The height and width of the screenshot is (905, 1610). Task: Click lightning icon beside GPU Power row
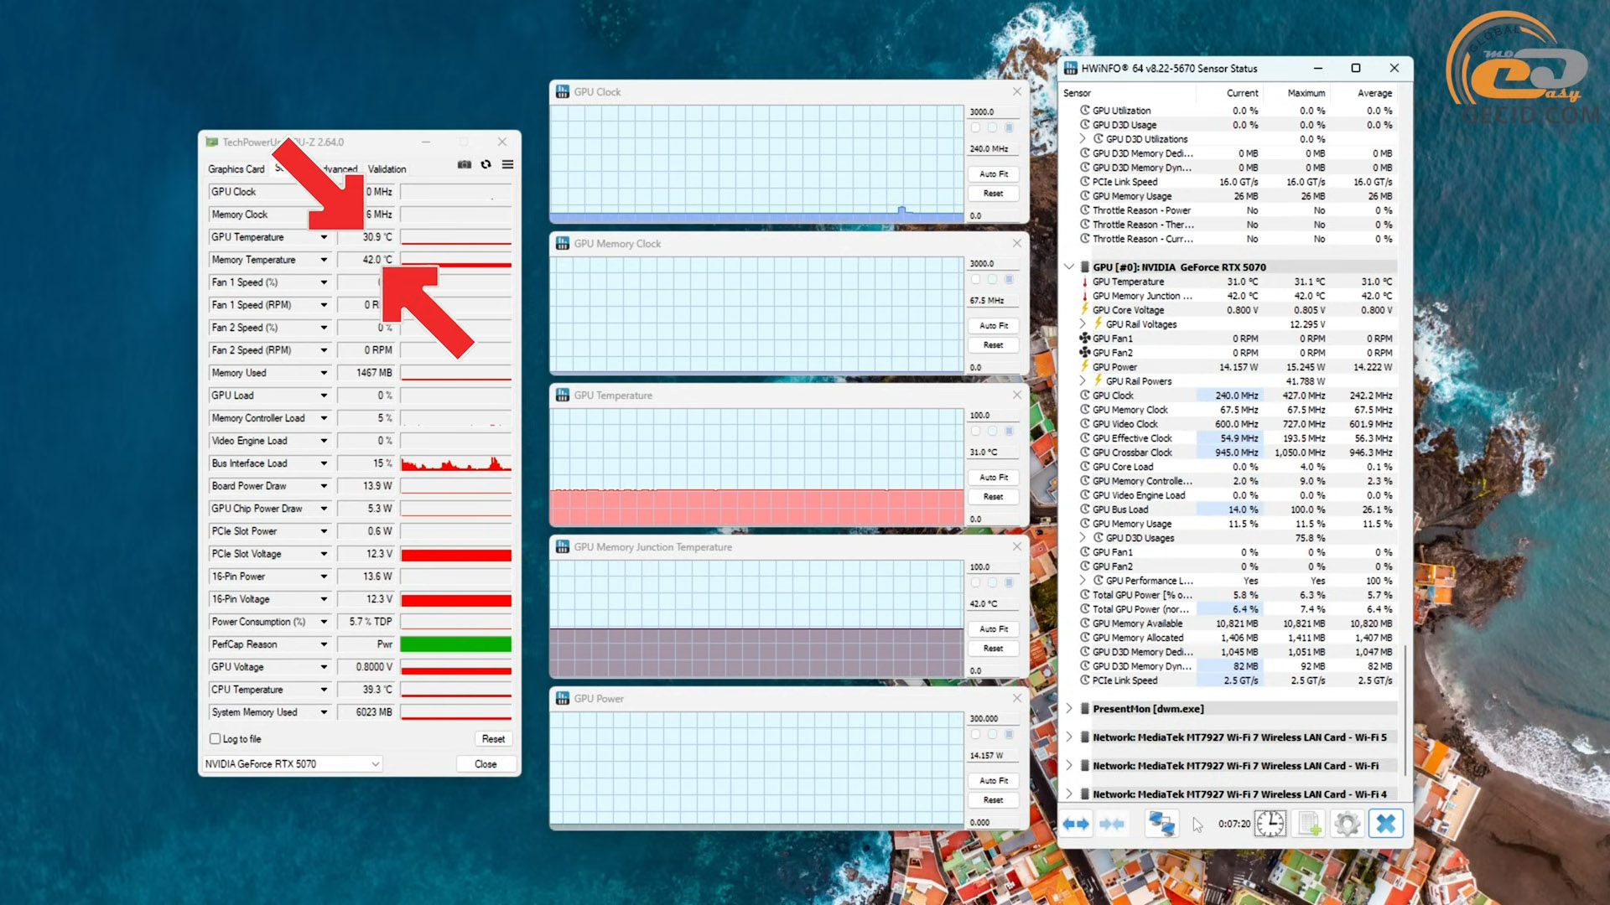coord(1084,367)
